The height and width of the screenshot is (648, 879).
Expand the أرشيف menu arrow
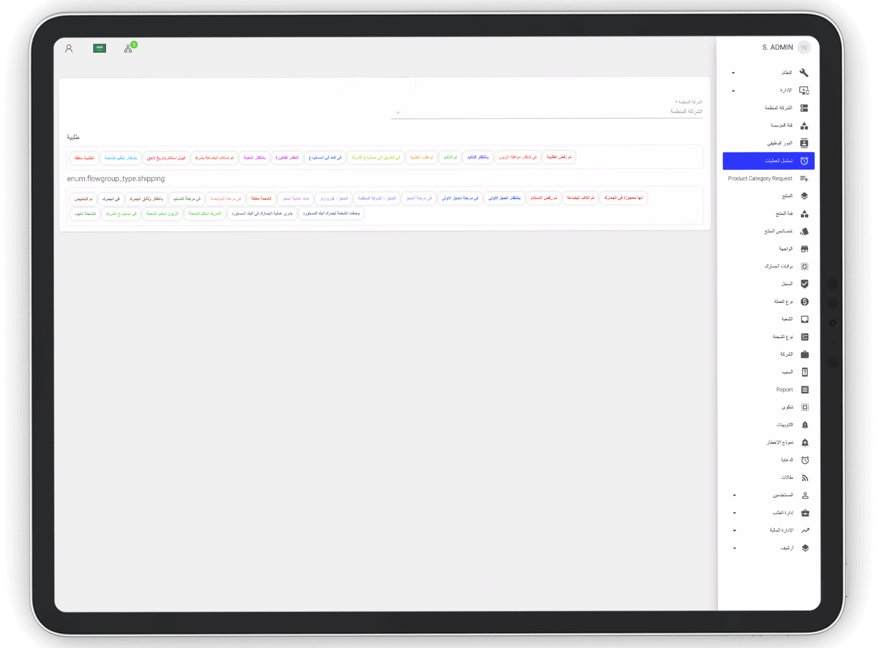click(x=734, y=548)
